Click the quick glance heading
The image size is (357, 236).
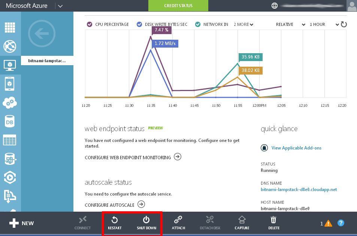coord(279,129)
